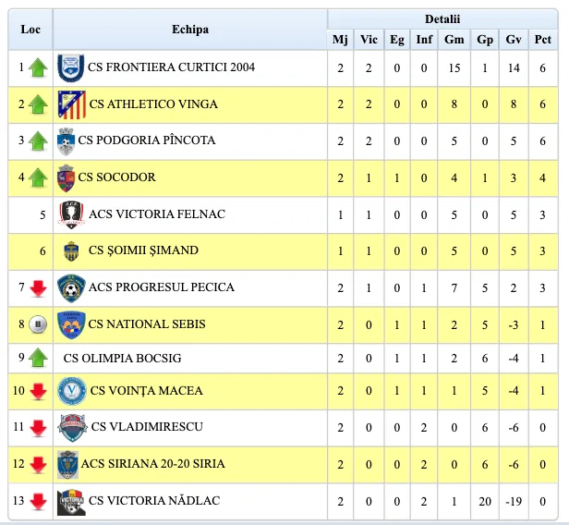
Task: Open the CS SOCODOR team name
Action: click(116, 177)
